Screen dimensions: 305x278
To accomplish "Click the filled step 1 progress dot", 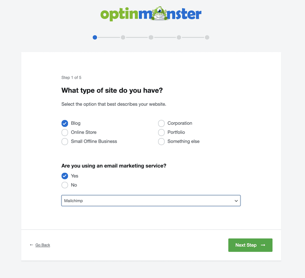I will point(95,37).
